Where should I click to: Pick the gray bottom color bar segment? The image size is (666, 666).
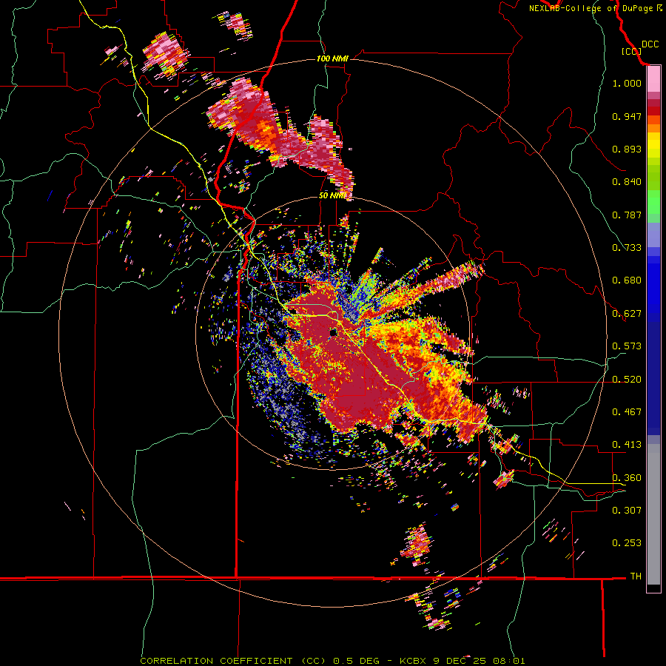(653, 518)
